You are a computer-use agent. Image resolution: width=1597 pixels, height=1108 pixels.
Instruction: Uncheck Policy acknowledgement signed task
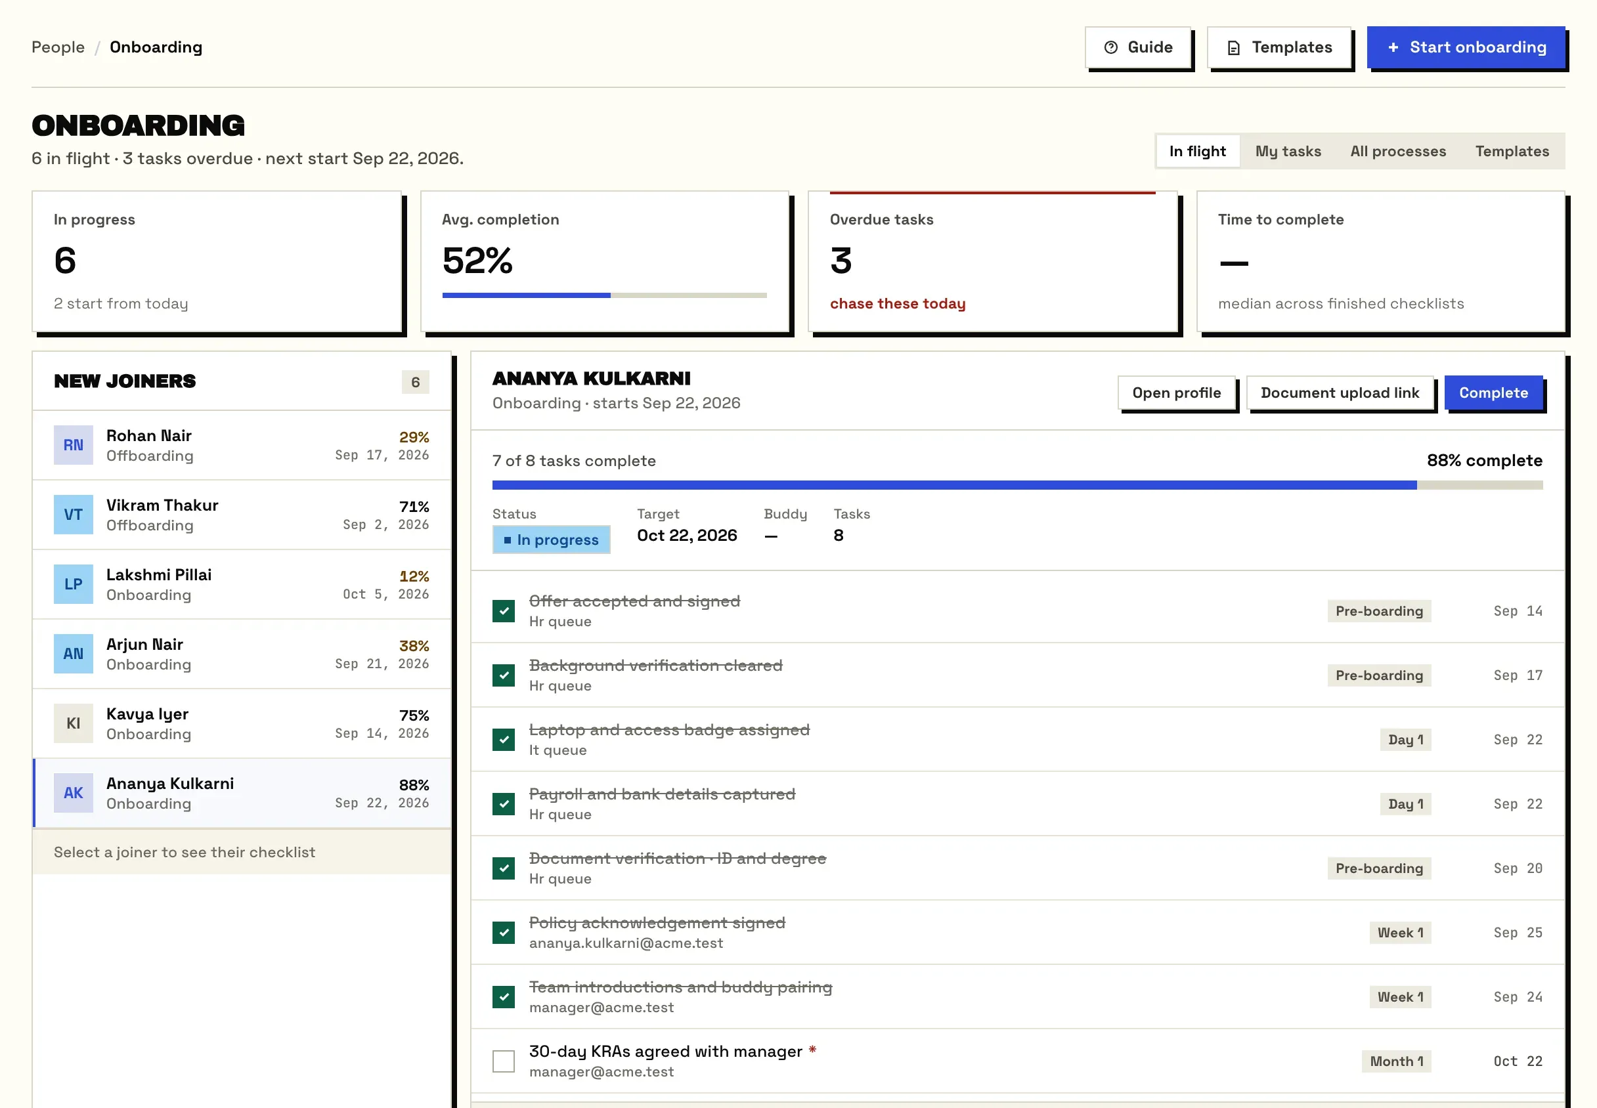click(504, 932)
